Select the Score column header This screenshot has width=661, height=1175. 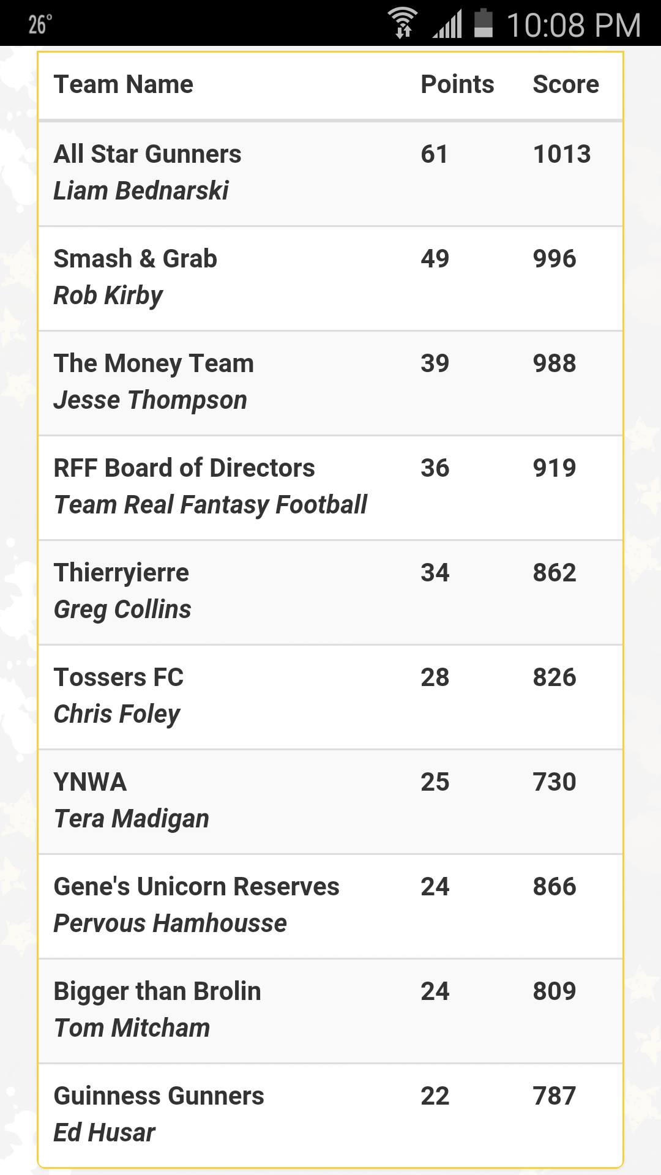566,84
